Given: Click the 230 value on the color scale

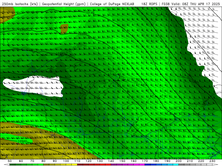Looking at the screenshot, I should click(x=212, y=161).
